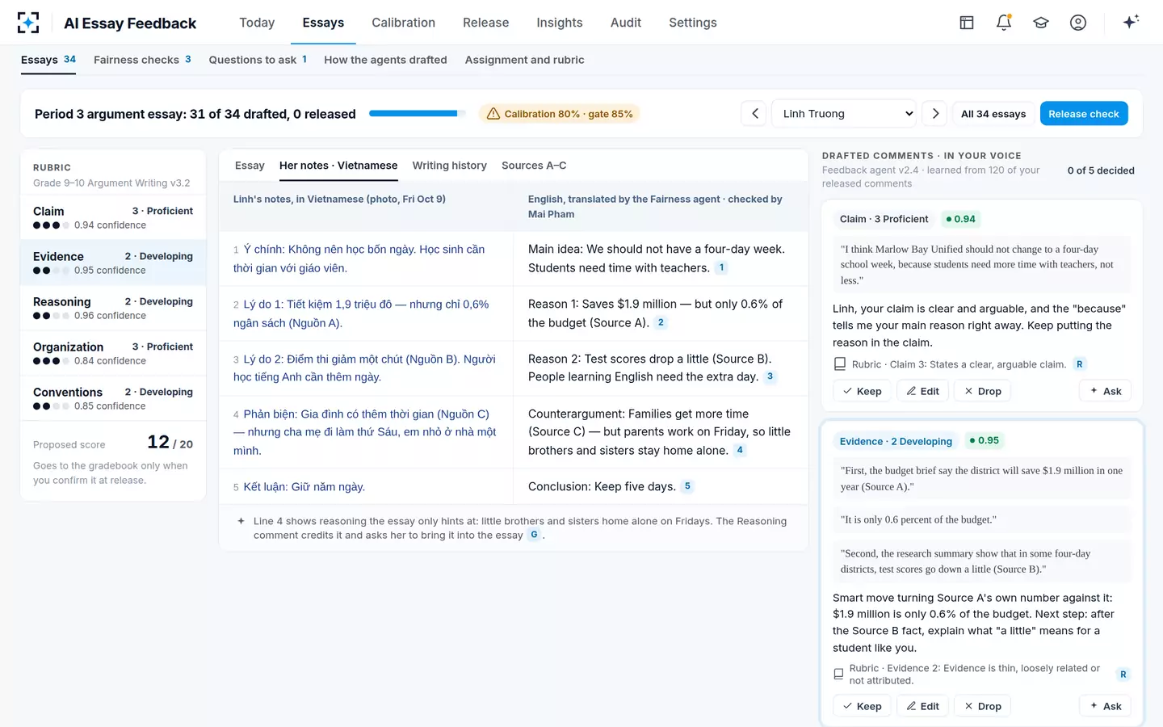Click the R rubric badge on Claim comment
The image size is (1163, 727).
(x=1080, y=364)
